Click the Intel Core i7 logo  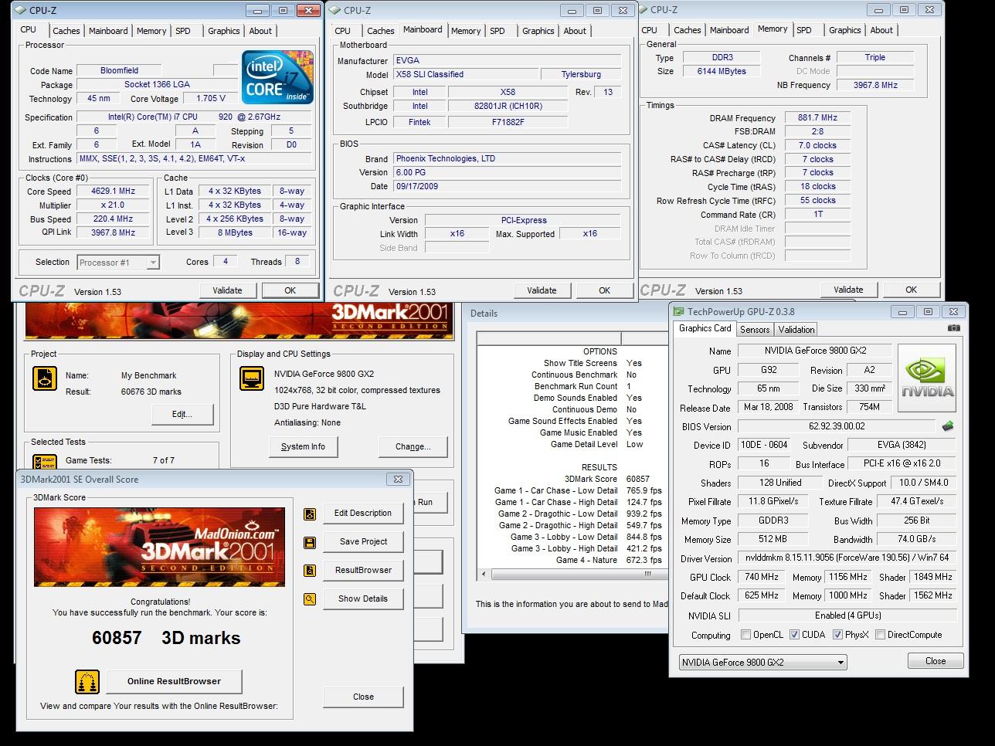pyautogui.click(x=277, y=77)
